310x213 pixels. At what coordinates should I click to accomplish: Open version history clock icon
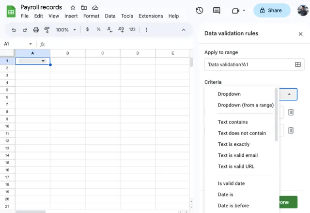[x=199, y=10]
